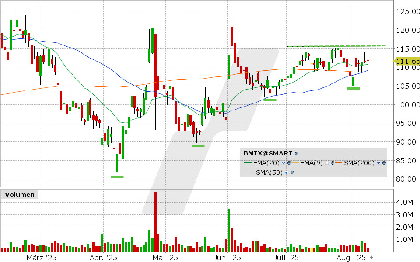Click the green EMA(20) line sample in legend
The image size is (420, 262).
[x=248, y=163]
